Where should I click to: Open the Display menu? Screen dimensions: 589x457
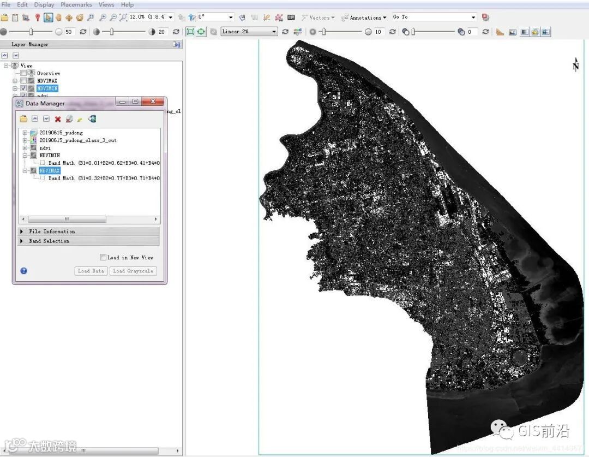[x=44, y=4]
